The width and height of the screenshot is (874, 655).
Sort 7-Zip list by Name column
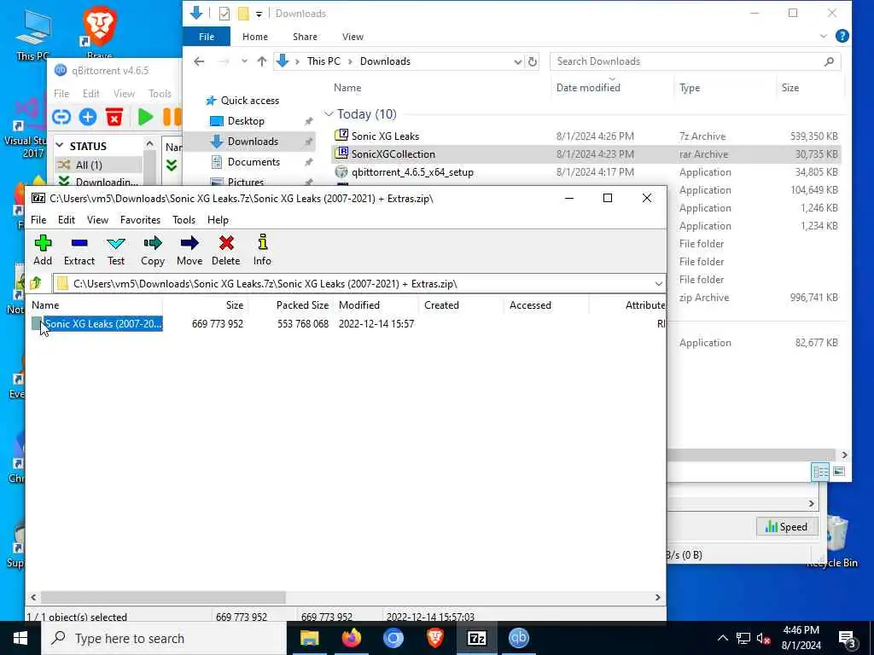point(45,305)
